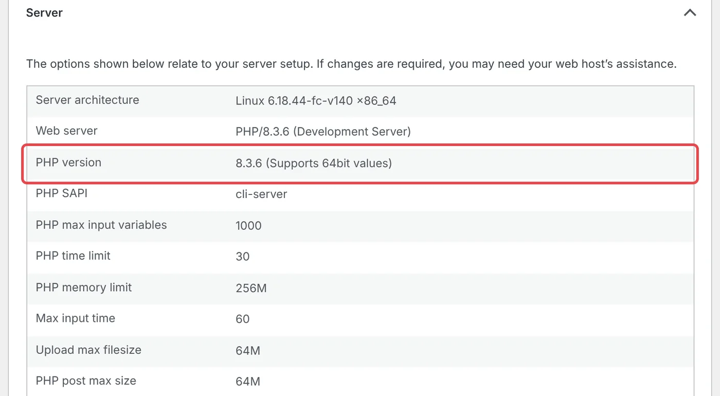The height and width of the screenshot is (396, 720).
Task: Select the 'PHP SAPI' label
Action: click(x=62, y=193)
